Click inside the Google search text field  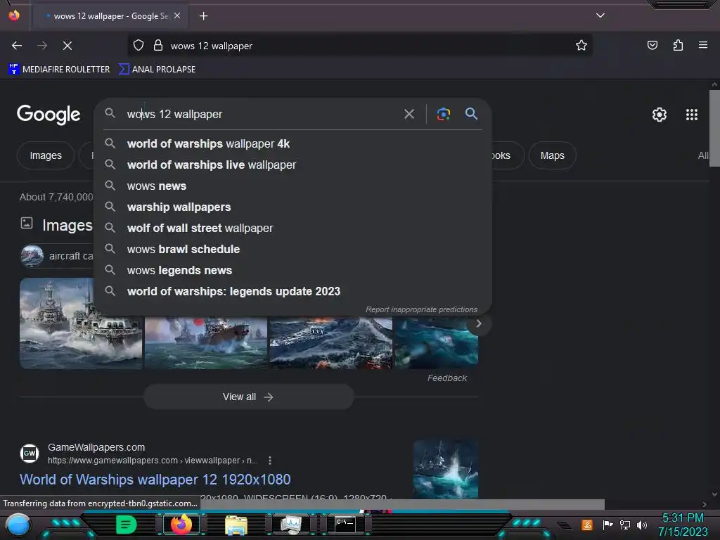[262, 114]
